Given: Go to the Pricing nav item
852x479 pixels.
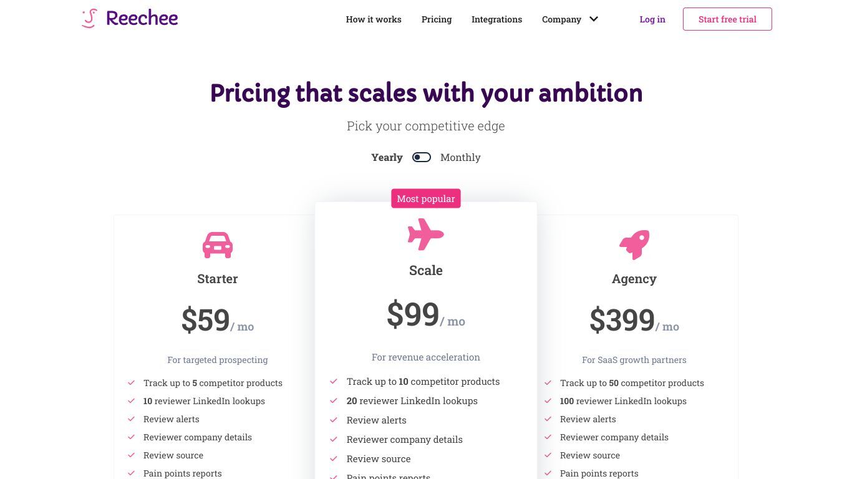Looking at the screenshot, I should coord(437,19).
